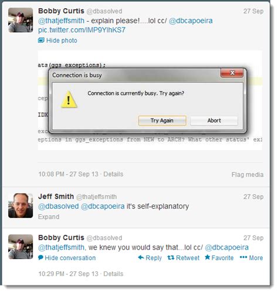Expand Jeff Smith's tweet

click(49, 217)
